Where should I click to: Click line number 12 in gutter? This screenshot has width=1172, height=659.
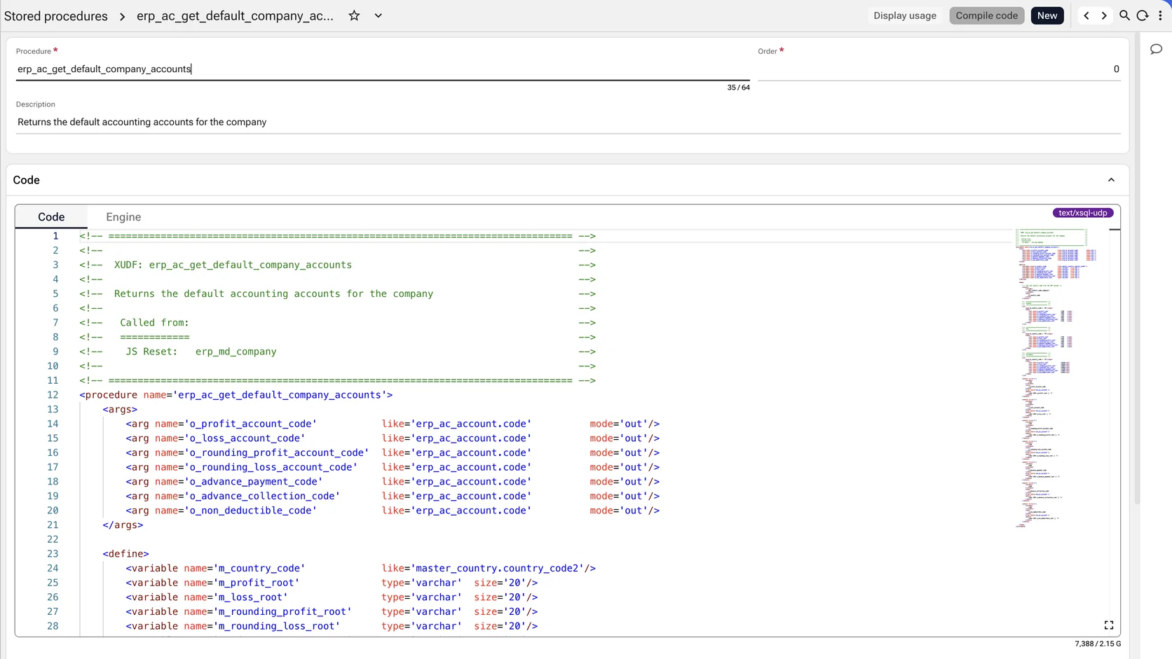pyautogui.click(x=53, y=395)
